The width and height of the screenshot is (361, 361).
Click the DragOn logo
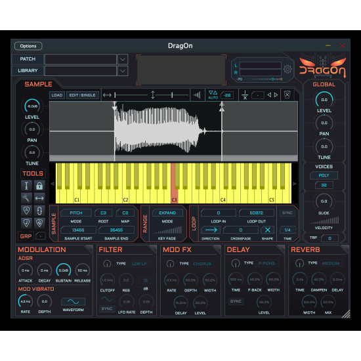322,67
